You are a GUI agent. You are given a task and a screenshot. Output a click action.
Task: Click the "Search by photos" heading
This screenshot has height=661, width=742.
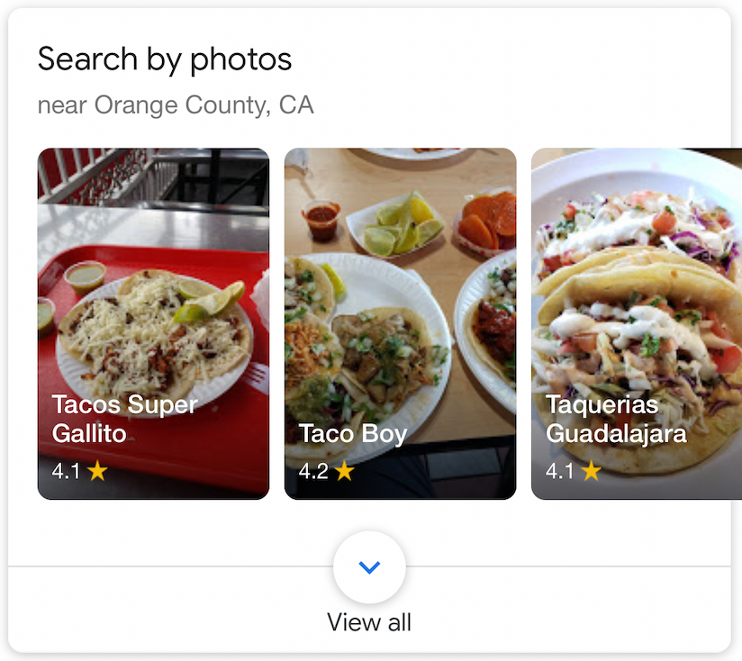(x=165, y=59)
